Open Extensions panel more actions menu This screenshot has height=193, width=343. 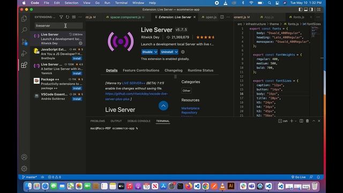[x=80, y=17]
